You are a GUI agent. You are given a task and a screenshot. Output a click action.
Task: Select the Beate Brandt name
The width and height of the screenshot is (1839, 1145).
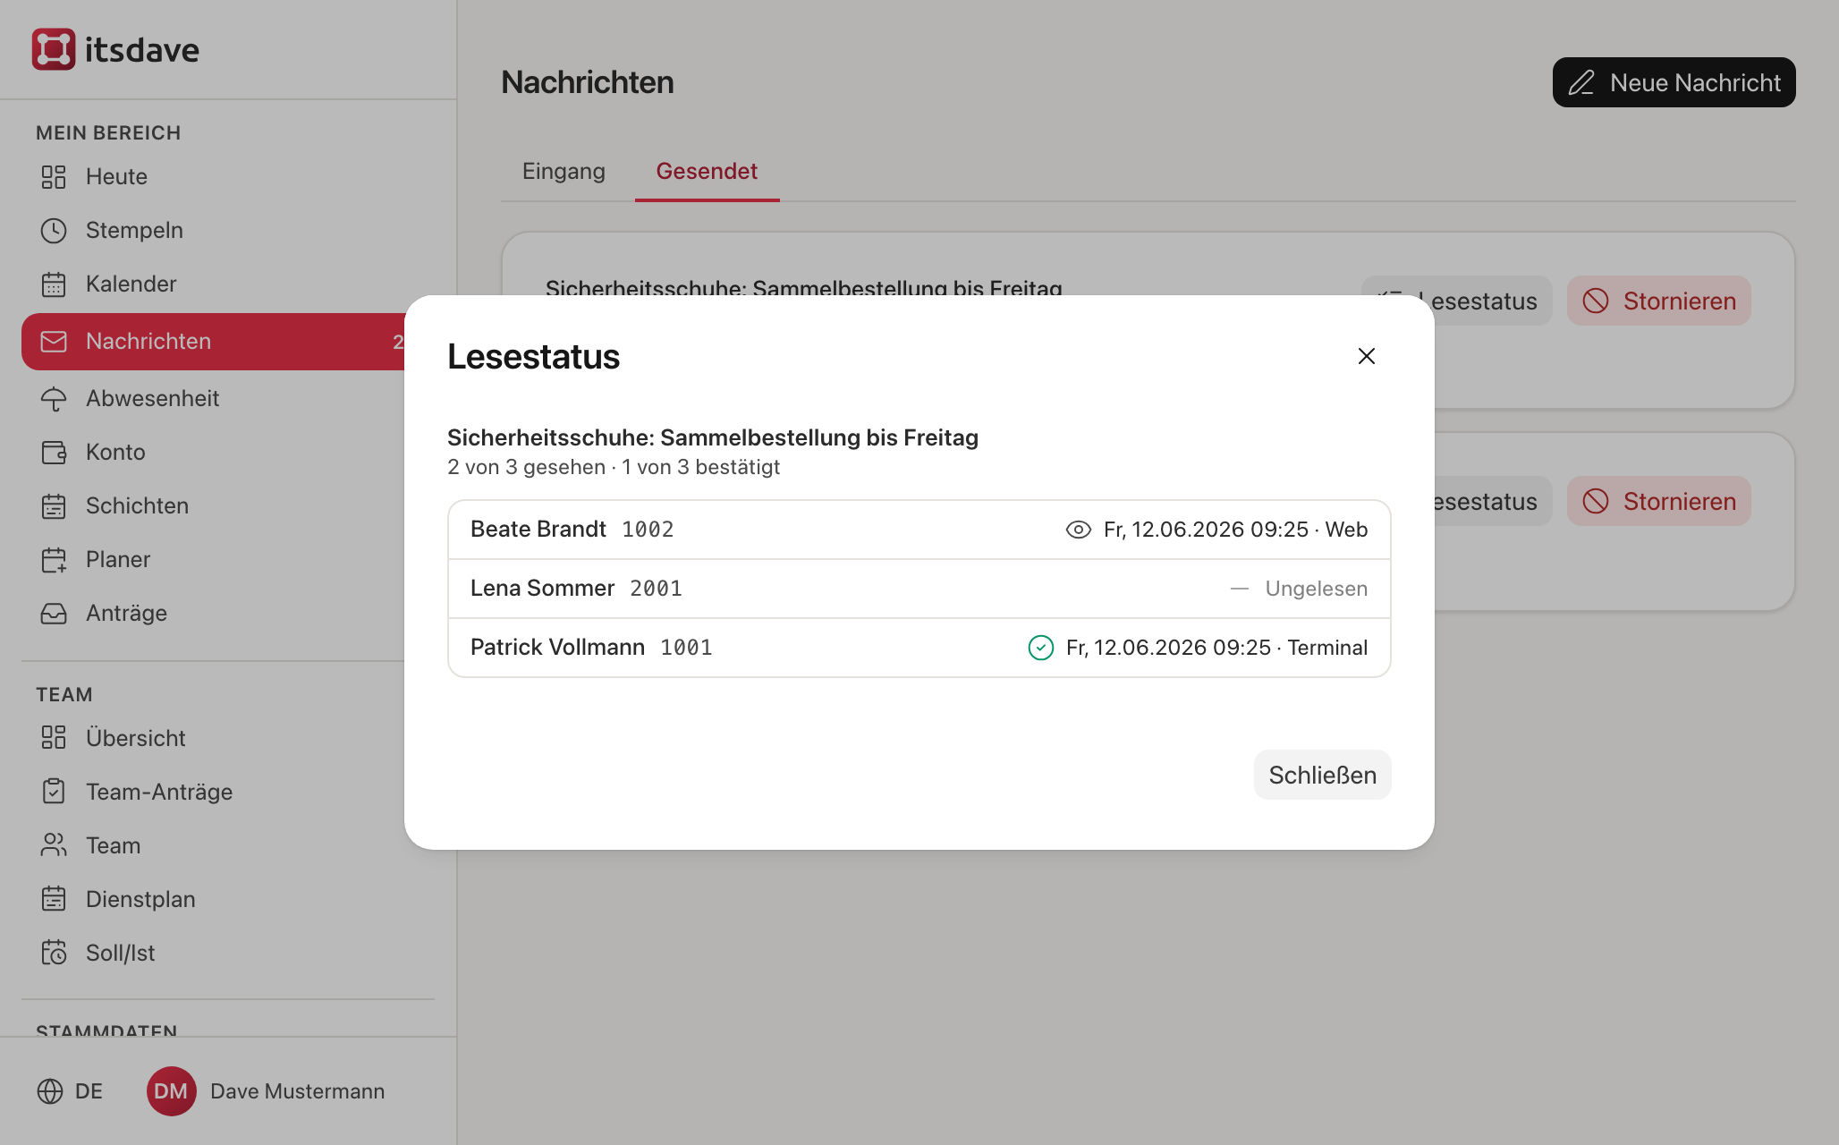coord(538,530)
